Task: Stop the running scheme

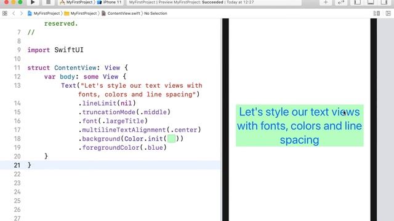Action: pyautogui.click(x=48, y=2)
